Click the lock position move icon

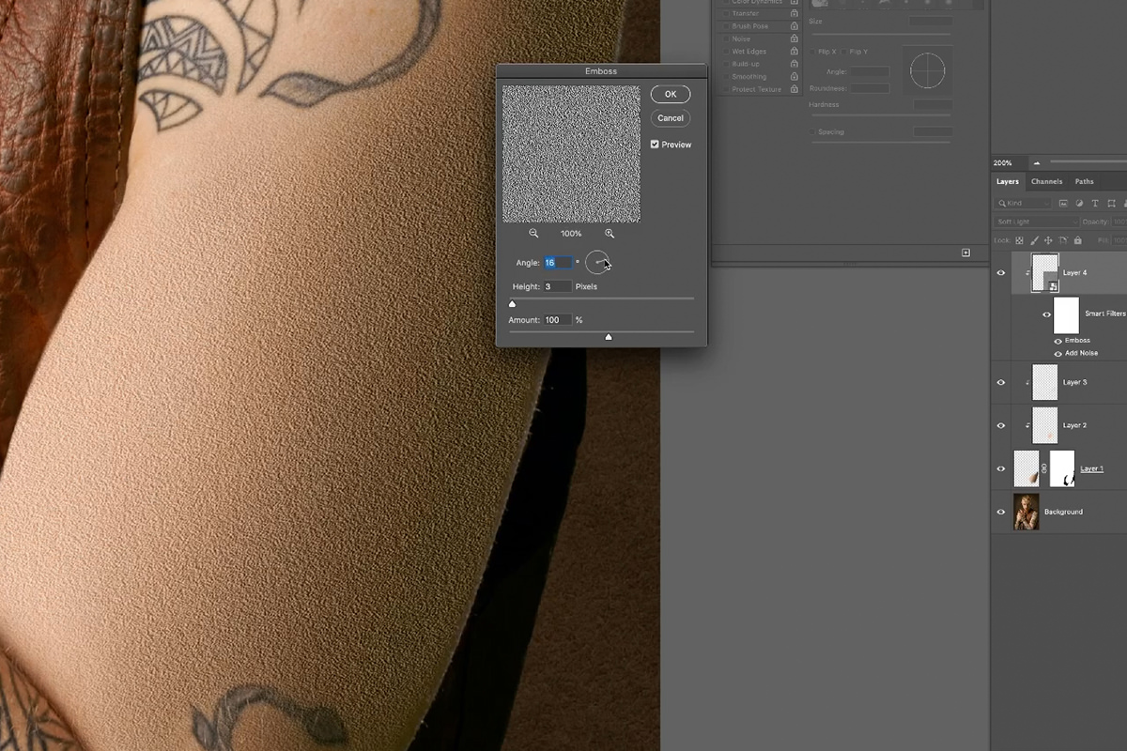click(1048, 240)
